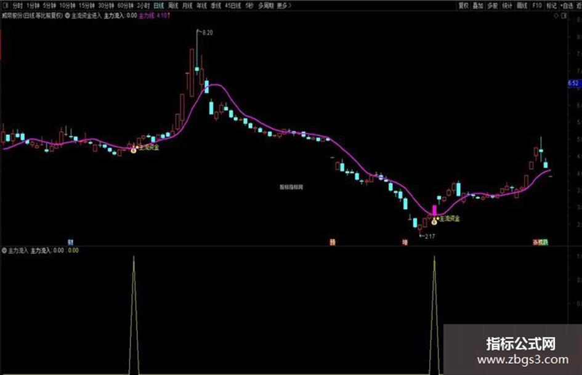The image size is (582, 375).
Task: Select the 5秒 period
Action: (x=249, y=6)
